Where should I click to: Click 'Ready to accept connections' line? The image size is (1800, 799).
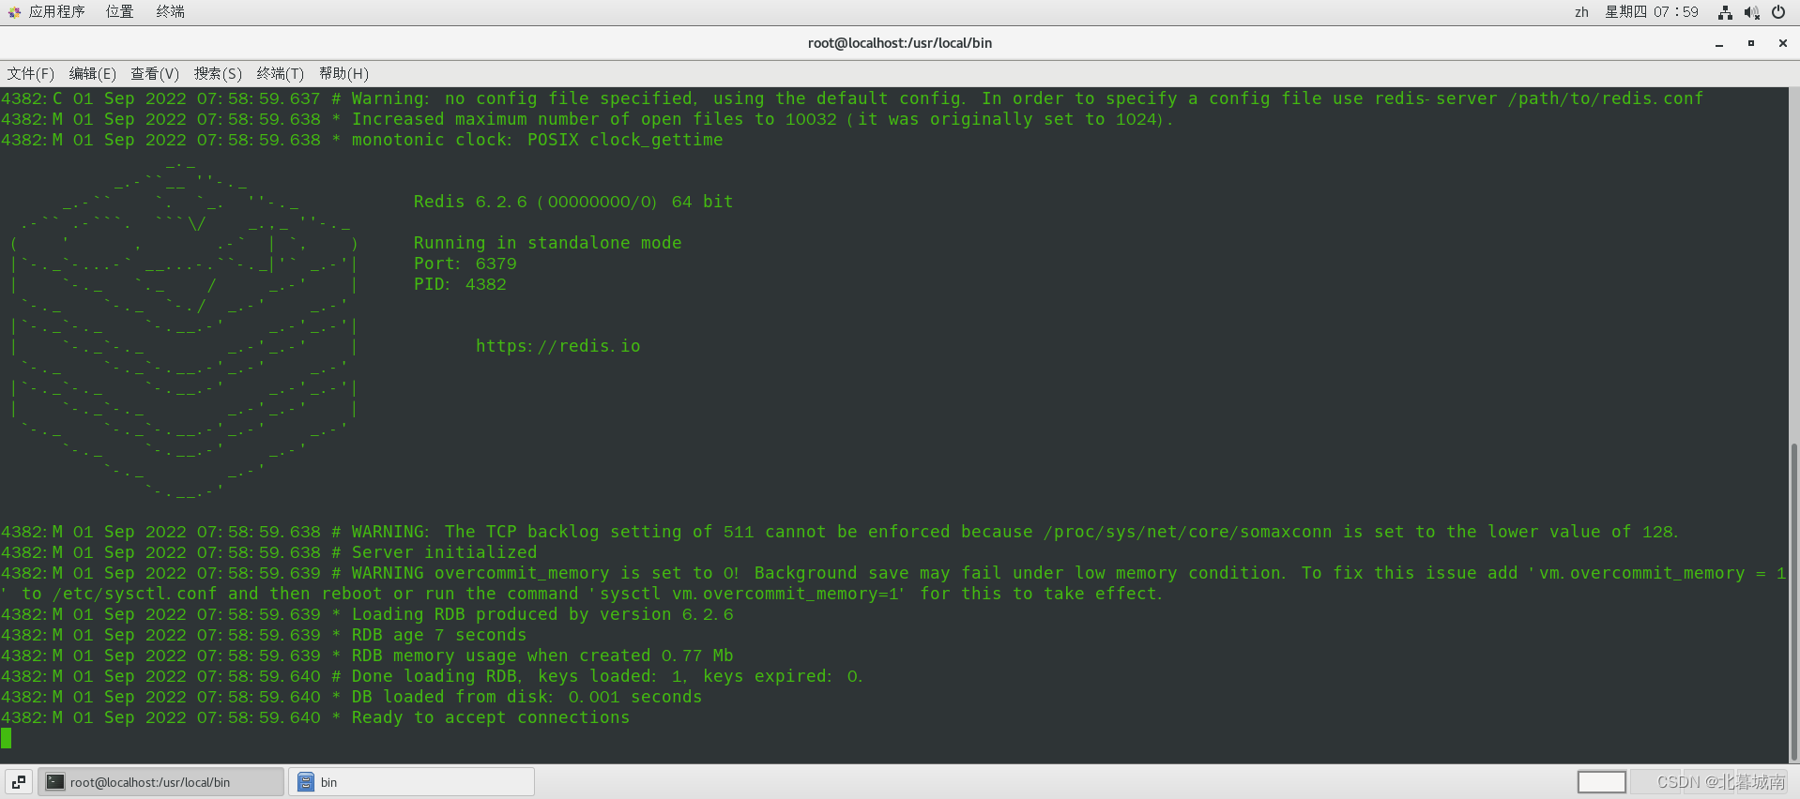click(x=315, y=717)
